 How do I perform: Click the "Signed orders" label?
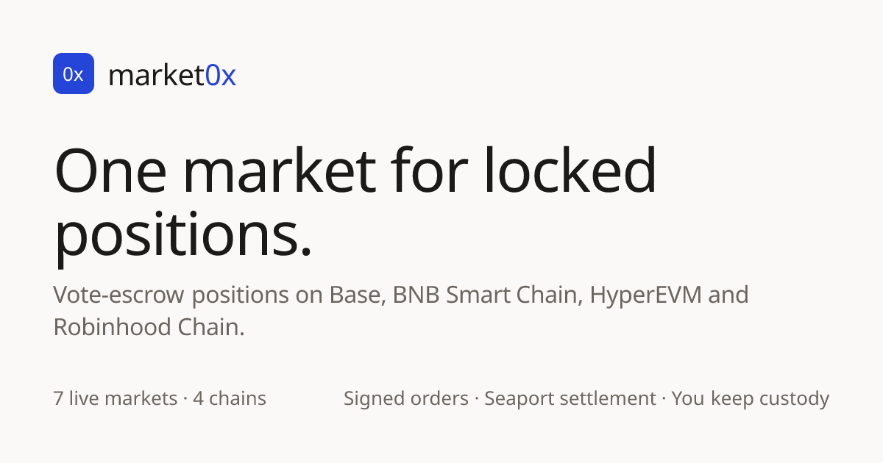click(x=406, y=399)
